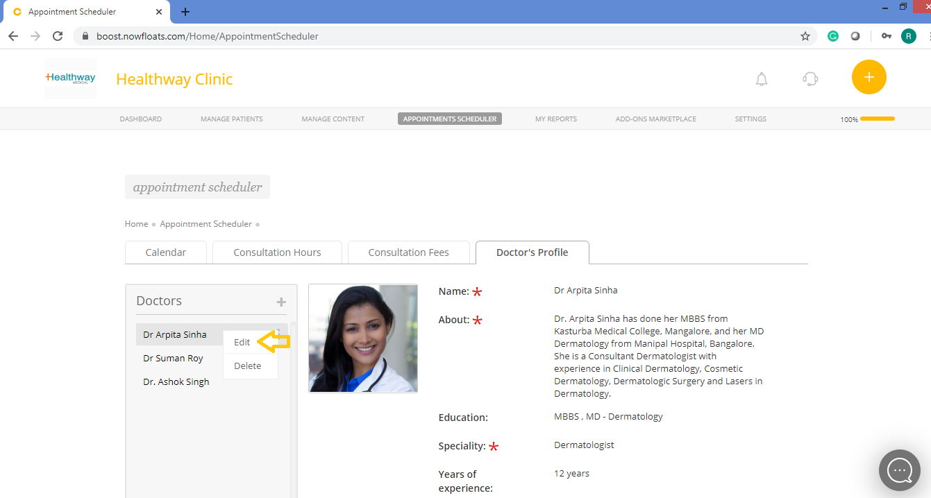Select Dr. Ashok Singh from doctors list

[x=176, y=381]
